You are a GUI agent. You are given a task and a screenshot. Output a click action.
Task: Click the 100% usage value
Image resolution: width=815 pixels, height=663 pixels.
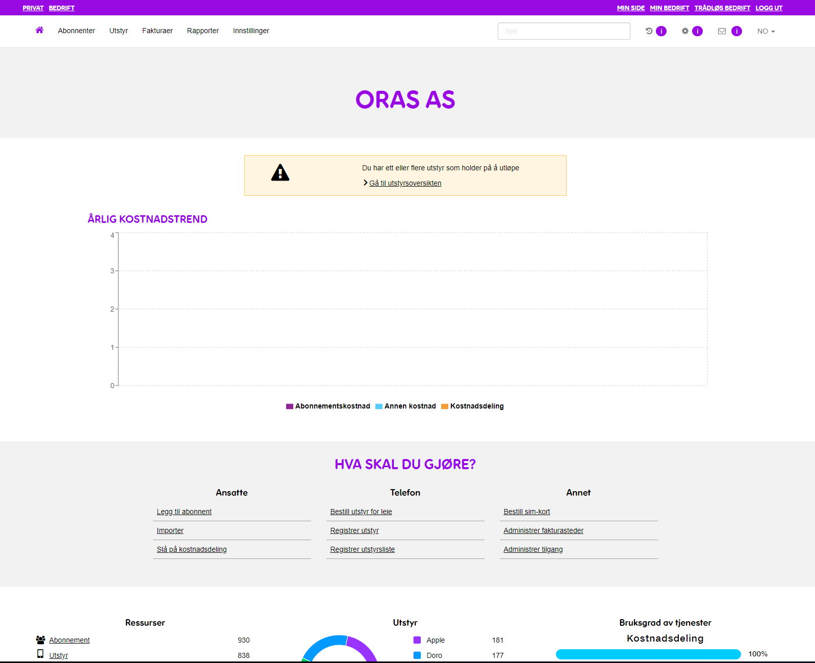tap(758, 654)
